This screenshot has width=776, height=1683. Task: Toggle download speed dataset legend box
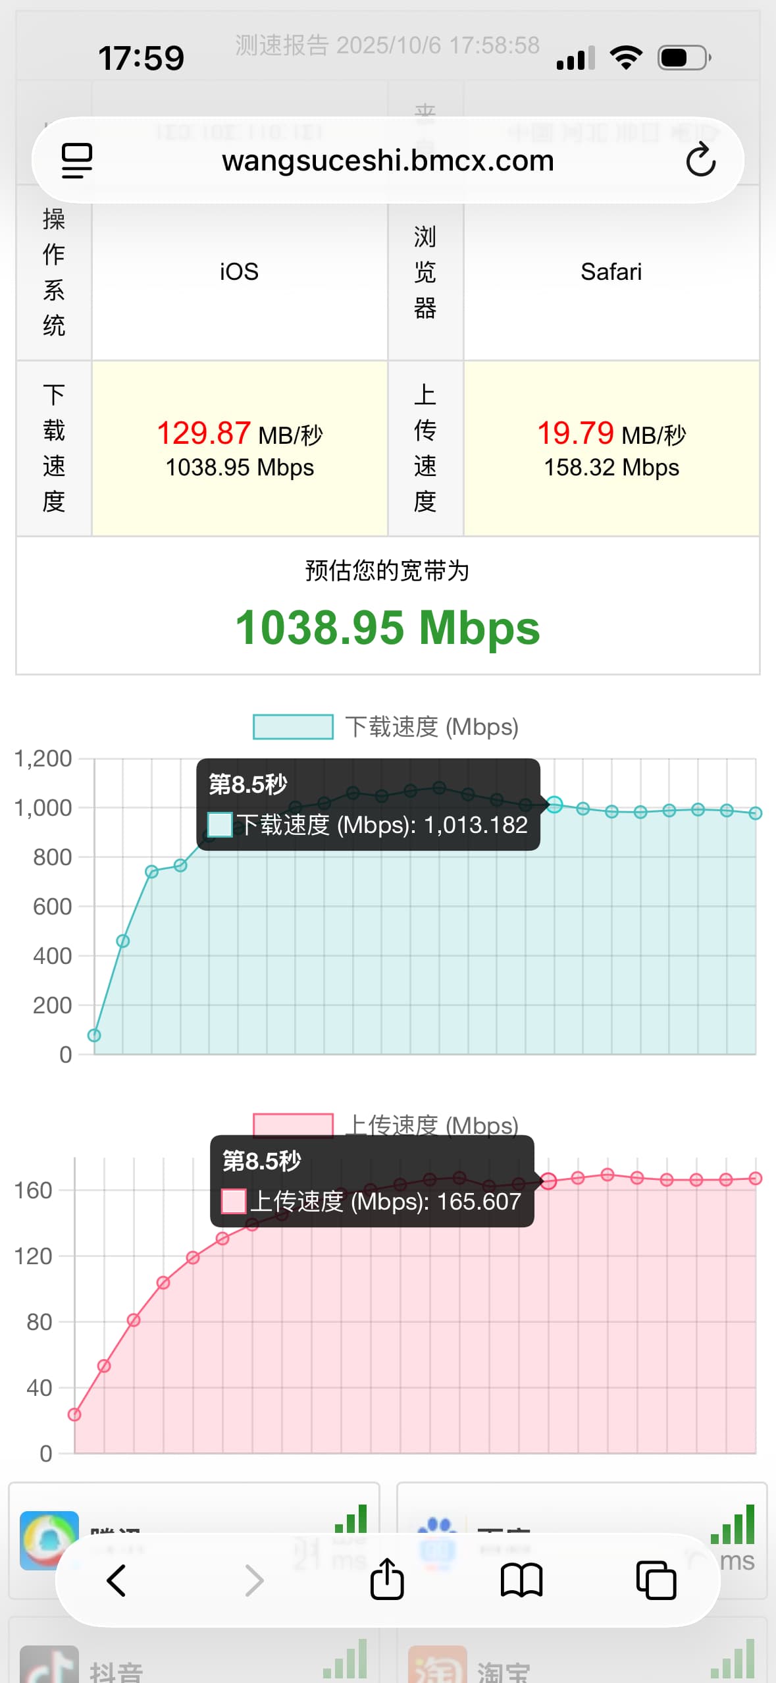pos(293,727)
